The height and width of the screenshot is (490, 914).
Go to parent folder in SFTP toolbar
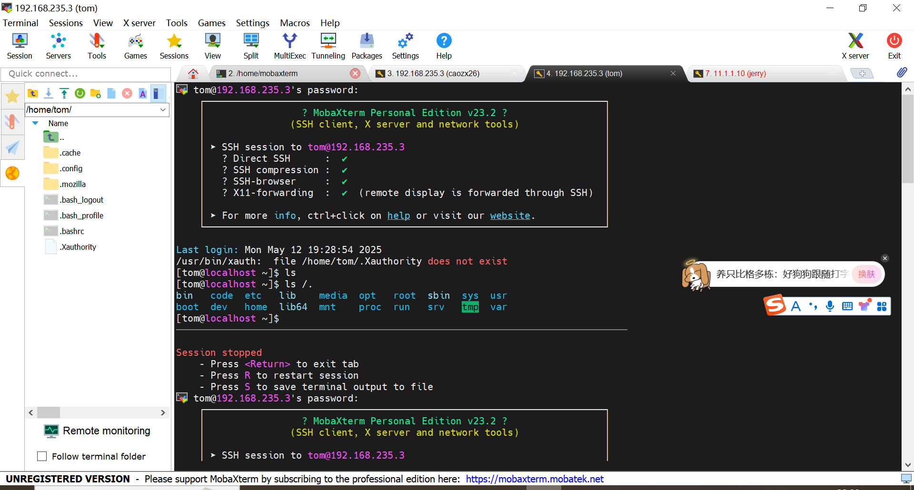pos(33,93)
